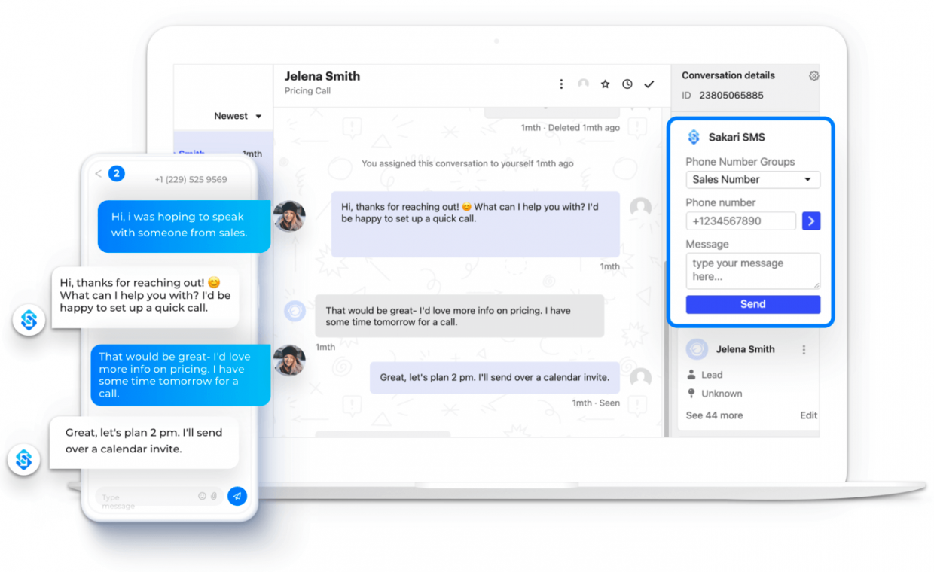Image resolution: width=934 pixels, height=572 pixels.
Task: Edit Jelena Smith's contact details
Action: click(x=808, y=415)
